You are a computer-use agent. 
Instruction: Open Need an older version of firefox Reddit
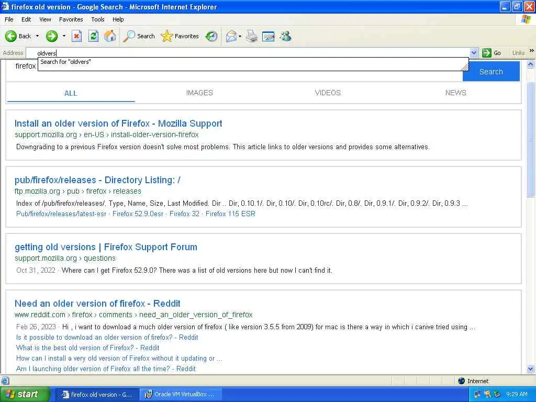click(97, 303)
